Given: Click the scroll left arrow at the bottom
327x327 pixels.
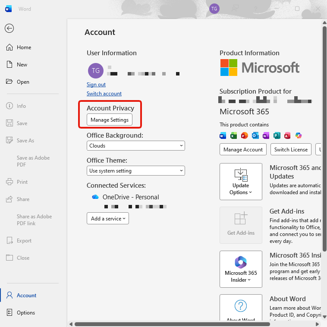Looking at the screenshot, I should 71,324.
